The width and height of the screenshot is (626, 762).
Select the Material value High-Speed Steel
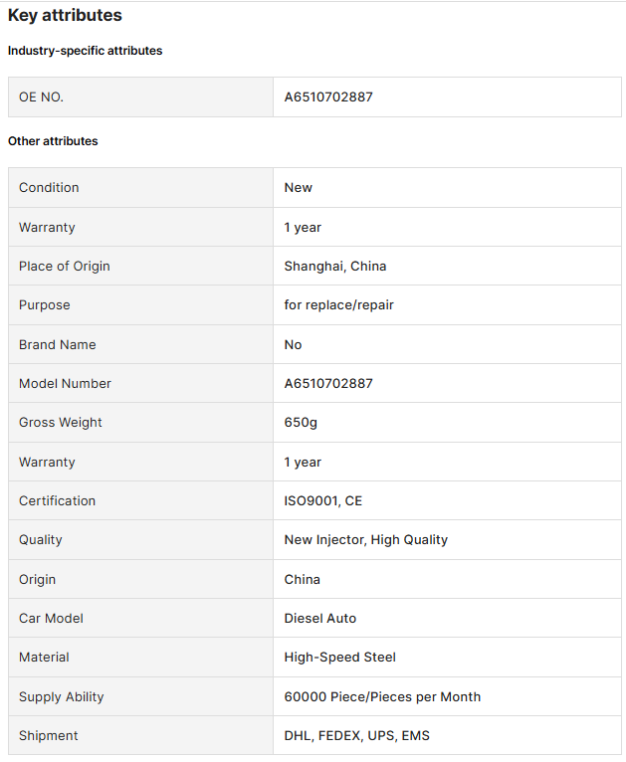[x=340, y=657]
